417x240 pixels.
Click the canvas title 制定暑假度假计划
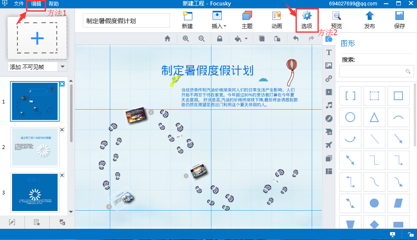207,71
